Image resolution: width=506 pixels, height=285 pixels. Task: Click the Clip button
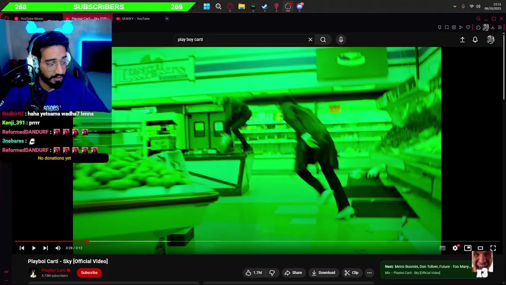[351, 273]
